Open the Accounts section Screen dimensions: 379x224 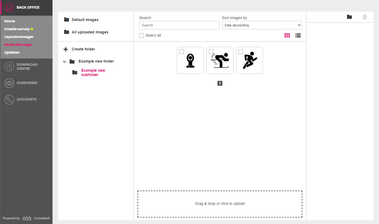(x=26, y=99)
